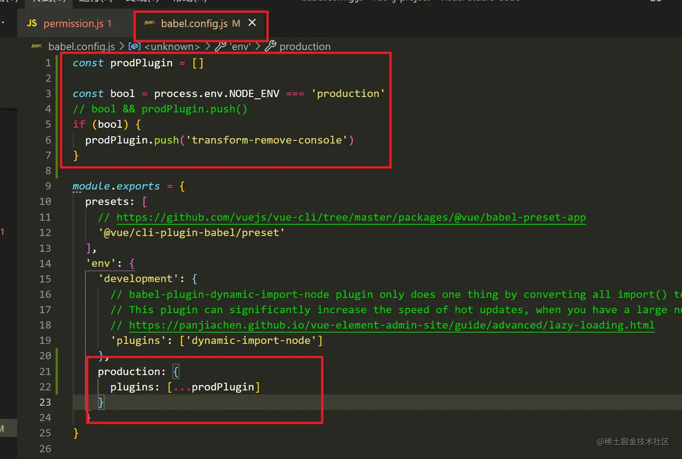Click the symbol icon before <unknown> breadcrumb
The height and width of the screenshot is (459, 682).
tap(135, 46)
